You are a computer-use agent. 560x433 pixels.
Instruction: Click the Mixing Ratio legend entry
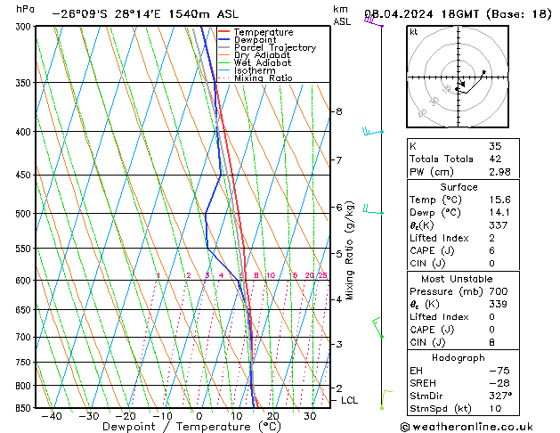256,78
